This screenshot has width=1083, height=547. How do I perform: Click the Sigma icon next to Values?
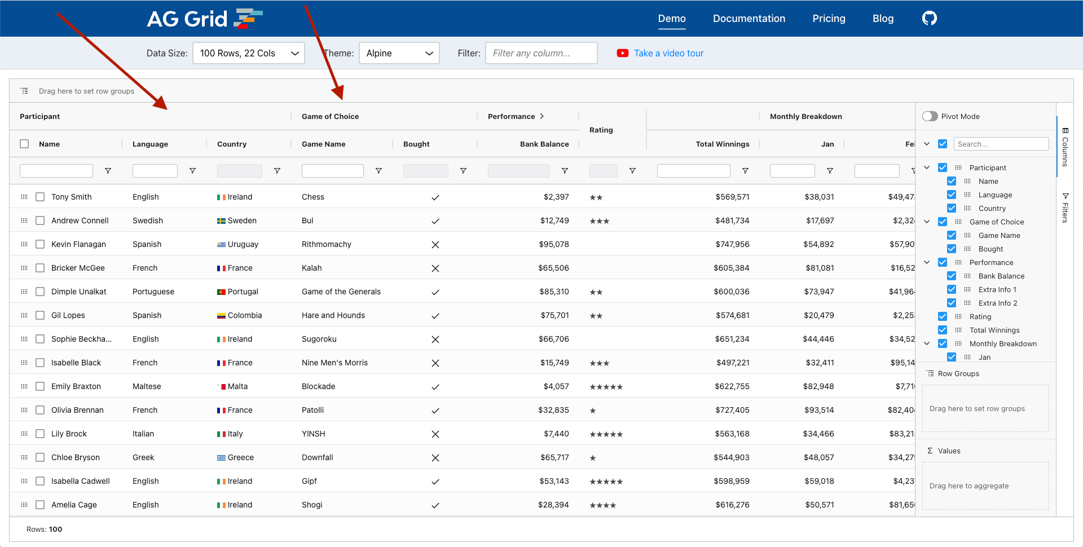[929, 451]
